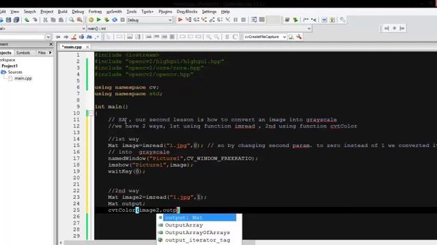Open the Project menu
This screenshot has width=437, height=245.
46,12
